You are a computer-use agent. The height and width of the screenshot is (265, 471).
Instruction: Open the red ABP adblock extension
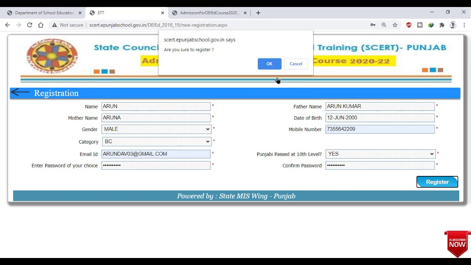(x=409, y=25)
